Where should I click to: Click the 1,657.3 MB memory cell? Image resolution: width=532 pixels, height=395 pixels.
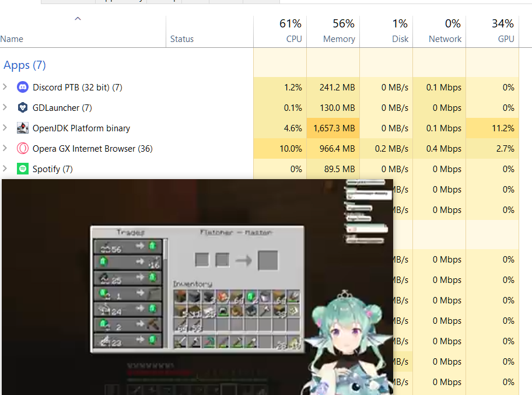(x=333, y=128)
